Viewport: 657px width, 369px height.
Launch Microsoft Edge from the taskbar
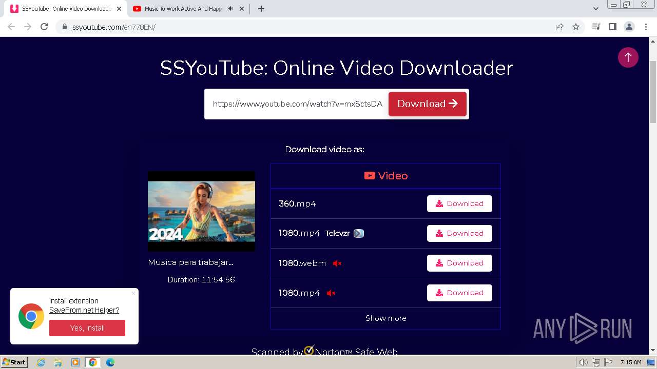110,362
